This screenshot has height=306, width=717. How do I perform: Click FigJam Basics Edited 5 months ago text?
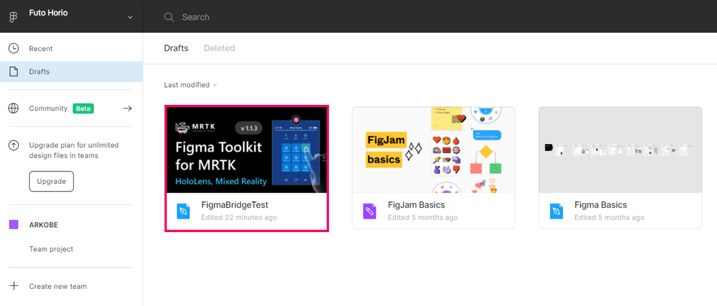click(423, 218)
